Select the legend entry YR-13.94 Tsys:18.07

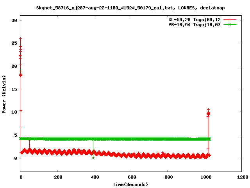coord(195,25)
